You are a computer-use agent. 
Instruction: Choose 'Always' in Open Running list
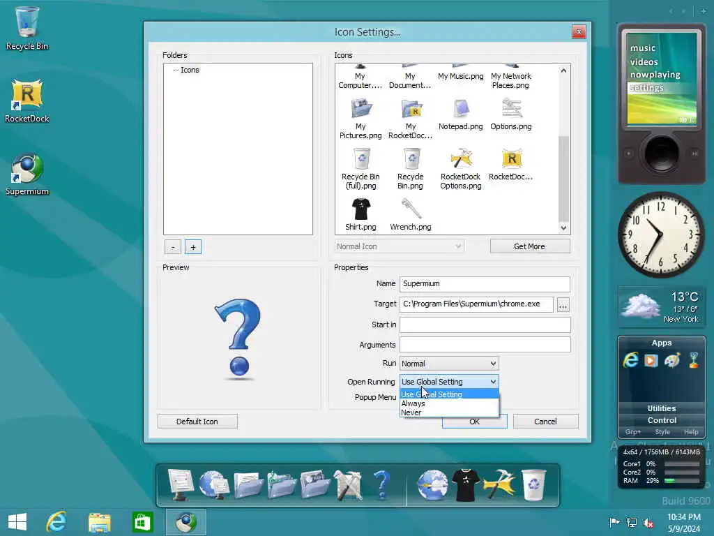tap(449, 403)
